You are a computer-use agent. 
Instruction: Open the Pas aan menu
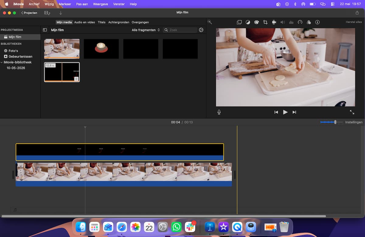pyautogui.click(x=82, y=4)
